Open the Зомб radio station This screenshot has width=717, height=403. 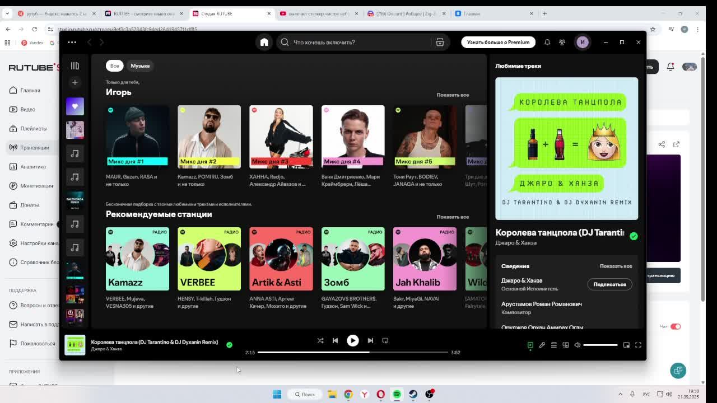353,259
